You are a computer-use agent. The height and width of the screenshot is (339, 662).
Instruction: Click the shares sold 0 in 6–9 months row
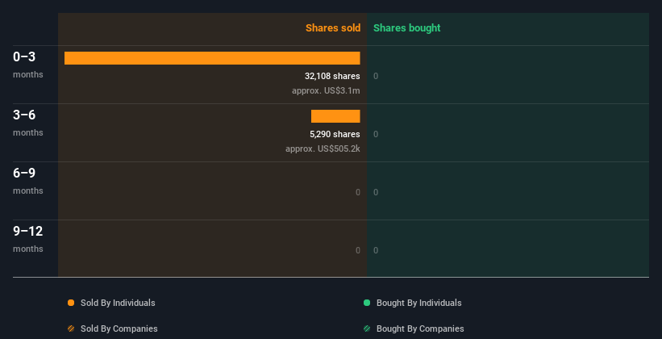[358, 192]
